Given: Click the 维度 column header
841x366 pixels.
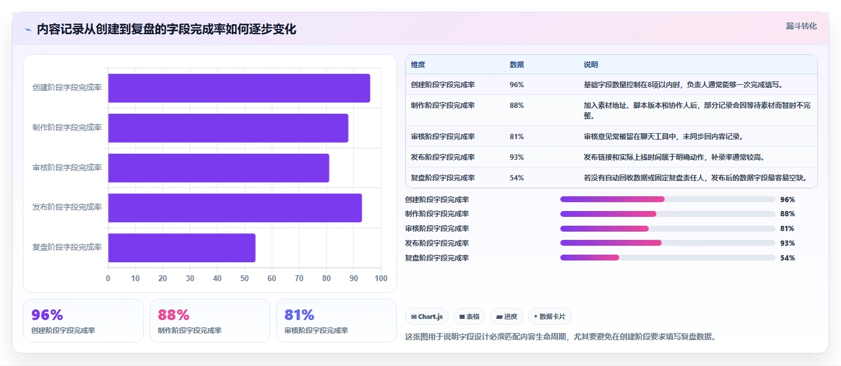Looking at the screenshot, I should (418, 64).
